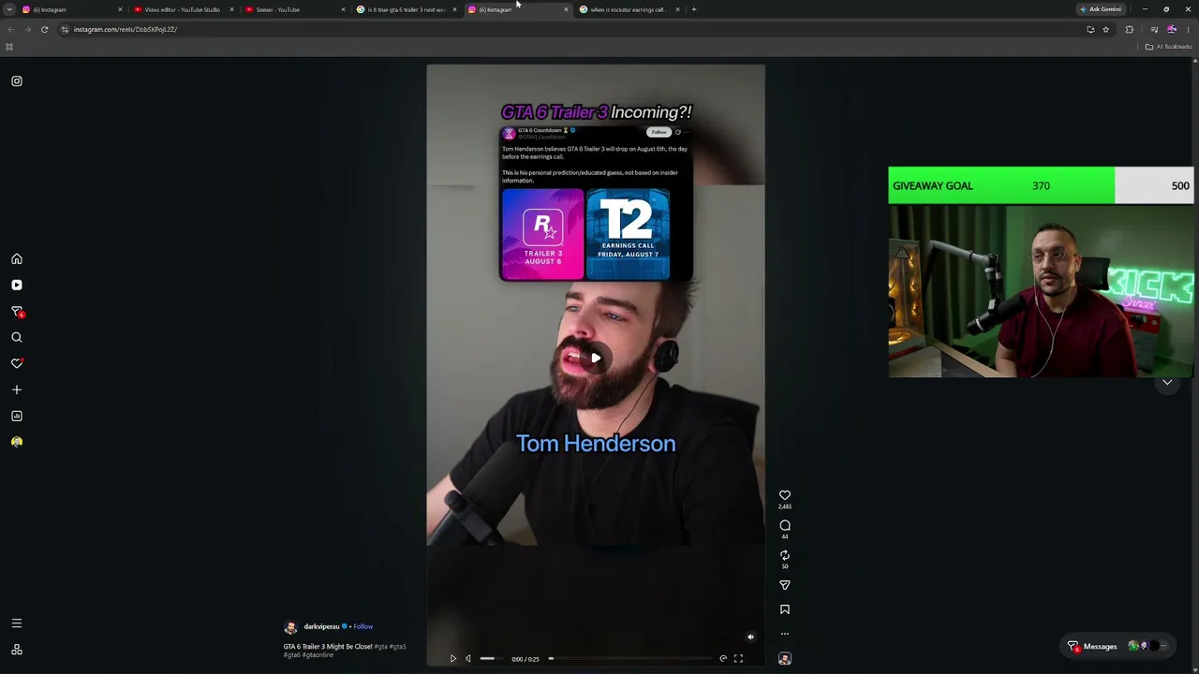Close the Video editor YouTube Studio tab
1199x674 pixels.
tap(231, 9)
